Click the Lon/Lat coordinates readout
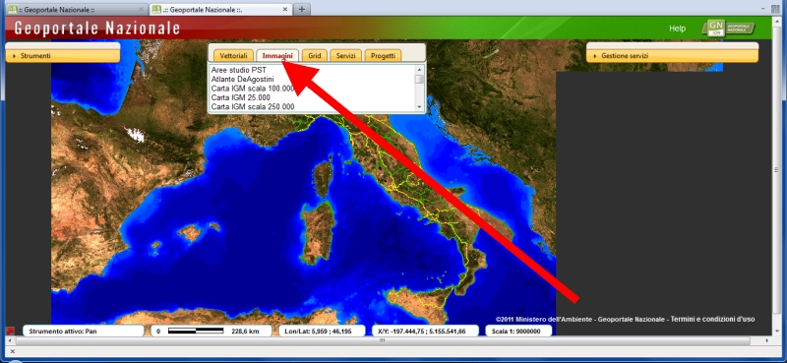 (x=322, y=332)
